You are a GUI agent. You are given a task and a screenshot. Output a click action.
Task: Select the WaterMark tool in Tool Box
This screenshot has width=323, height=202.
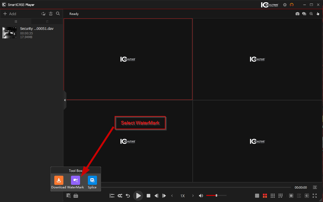[x=75, y=180]
